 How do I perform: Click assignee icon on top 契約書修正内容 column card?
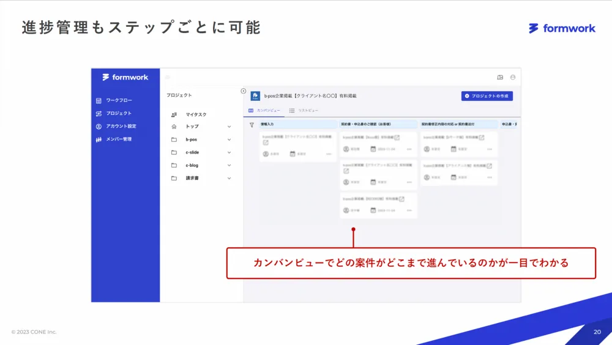tap(427, 149)
